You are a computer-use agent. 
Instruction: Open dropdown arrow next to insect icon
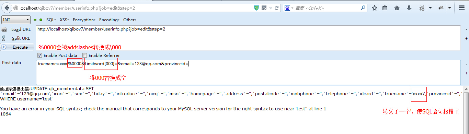click(x=449, y=8)
